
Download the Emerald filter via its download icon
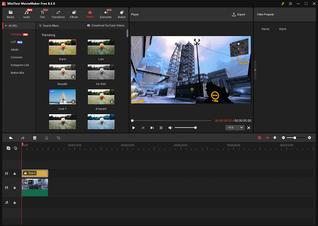(x=112, y=102)
